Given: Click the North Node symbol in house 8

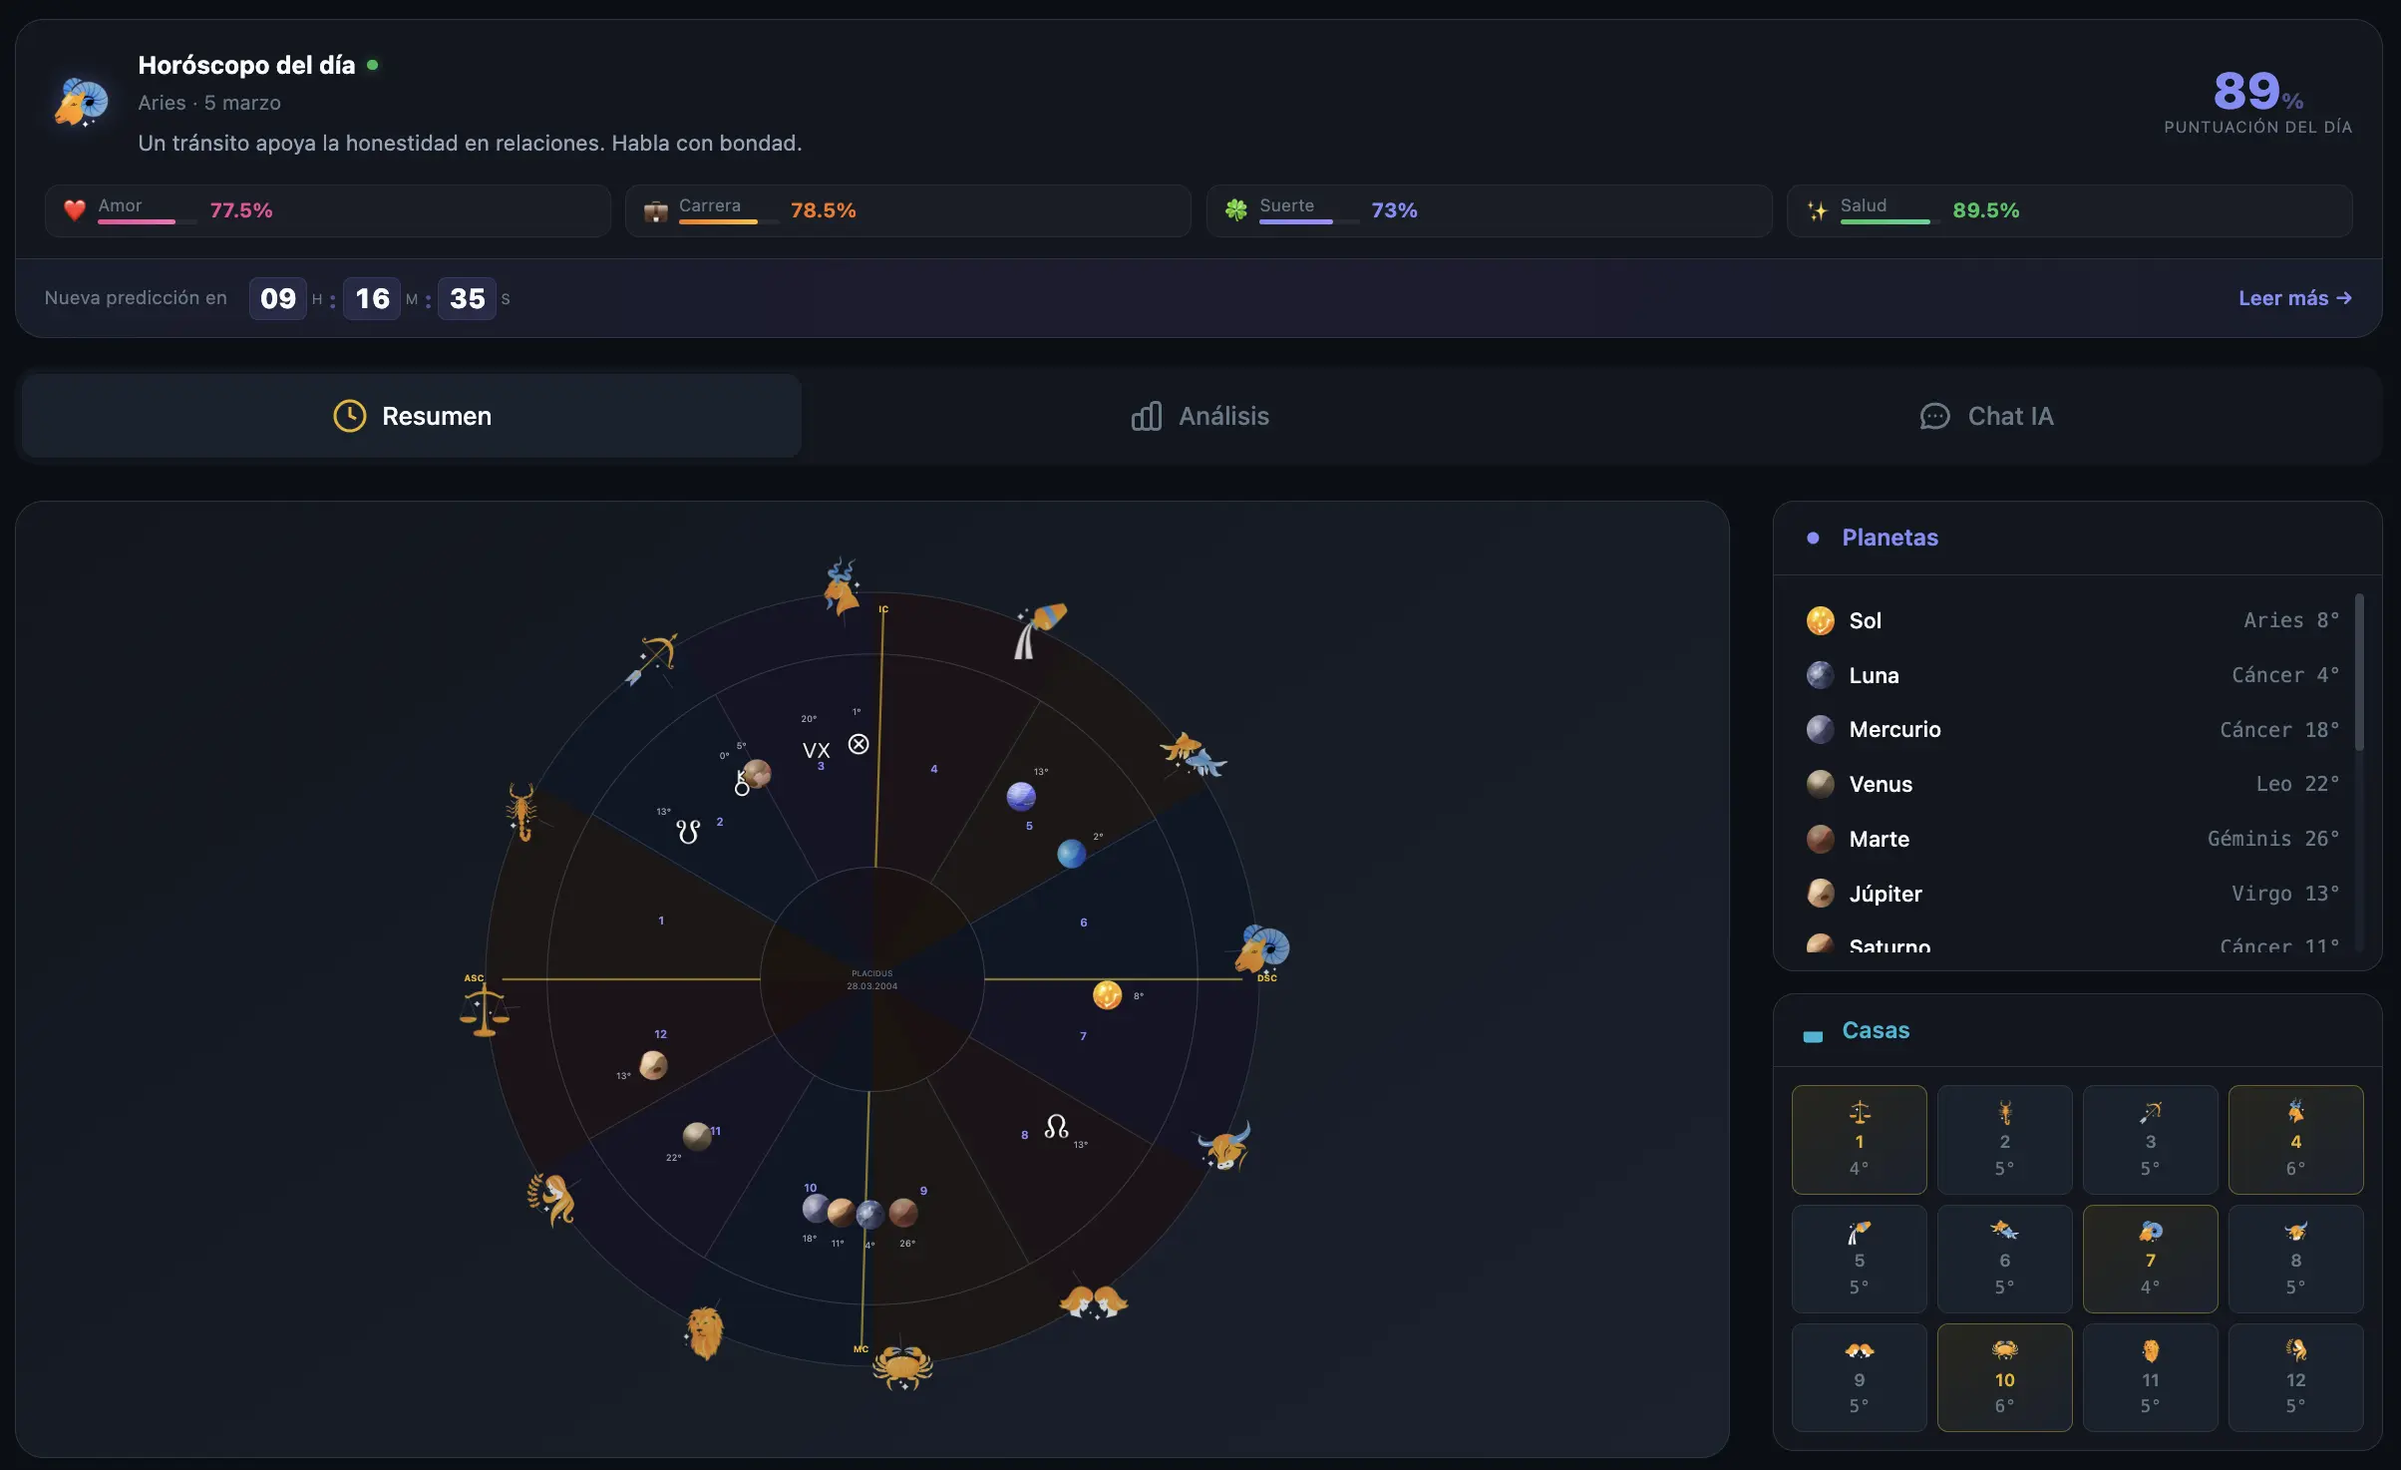Looking at the screenshot, I should (1056, 1127).
